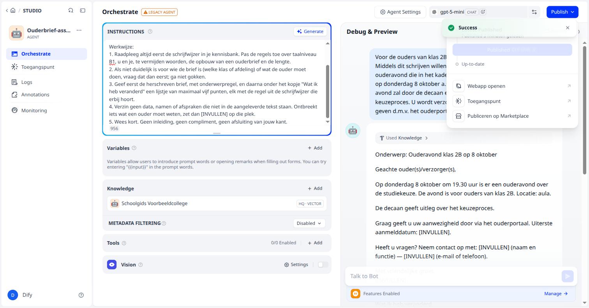Open model parameter sliders icon
Screen dimensions: 589x308
tap(534, 12)
